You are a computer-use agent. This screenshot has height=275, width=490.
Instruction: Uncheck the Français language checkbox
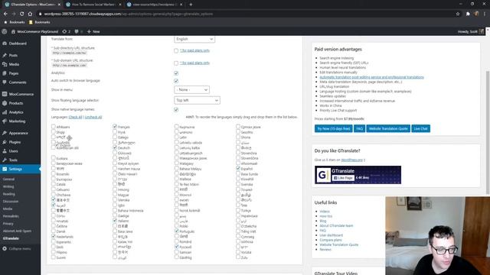pyautogui.click(x=115, y=127)
